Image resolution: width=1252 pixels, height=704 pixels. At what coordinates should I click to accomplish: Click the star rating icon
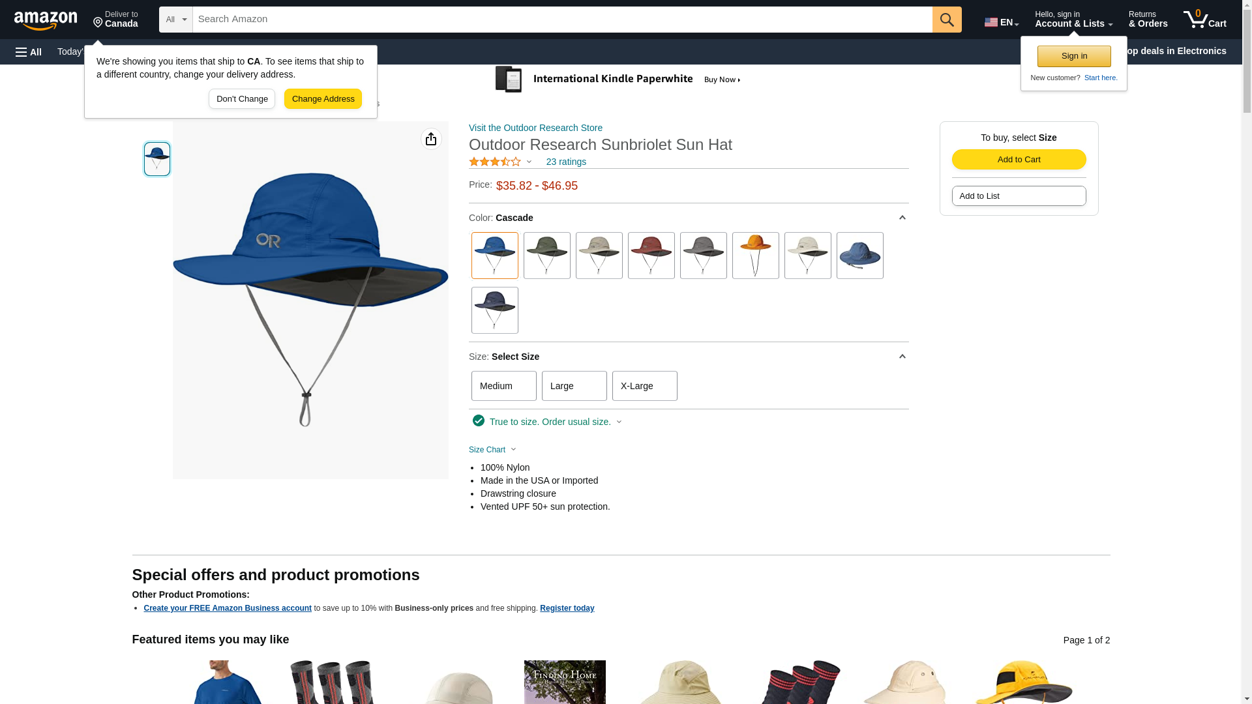point(495,162)
